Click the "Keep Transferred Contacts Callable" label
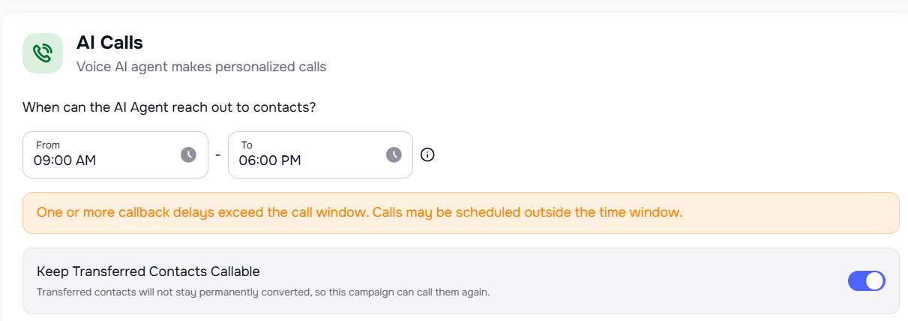Image resolution: width=908 pixels, height=321 pixels. (148, 271)
